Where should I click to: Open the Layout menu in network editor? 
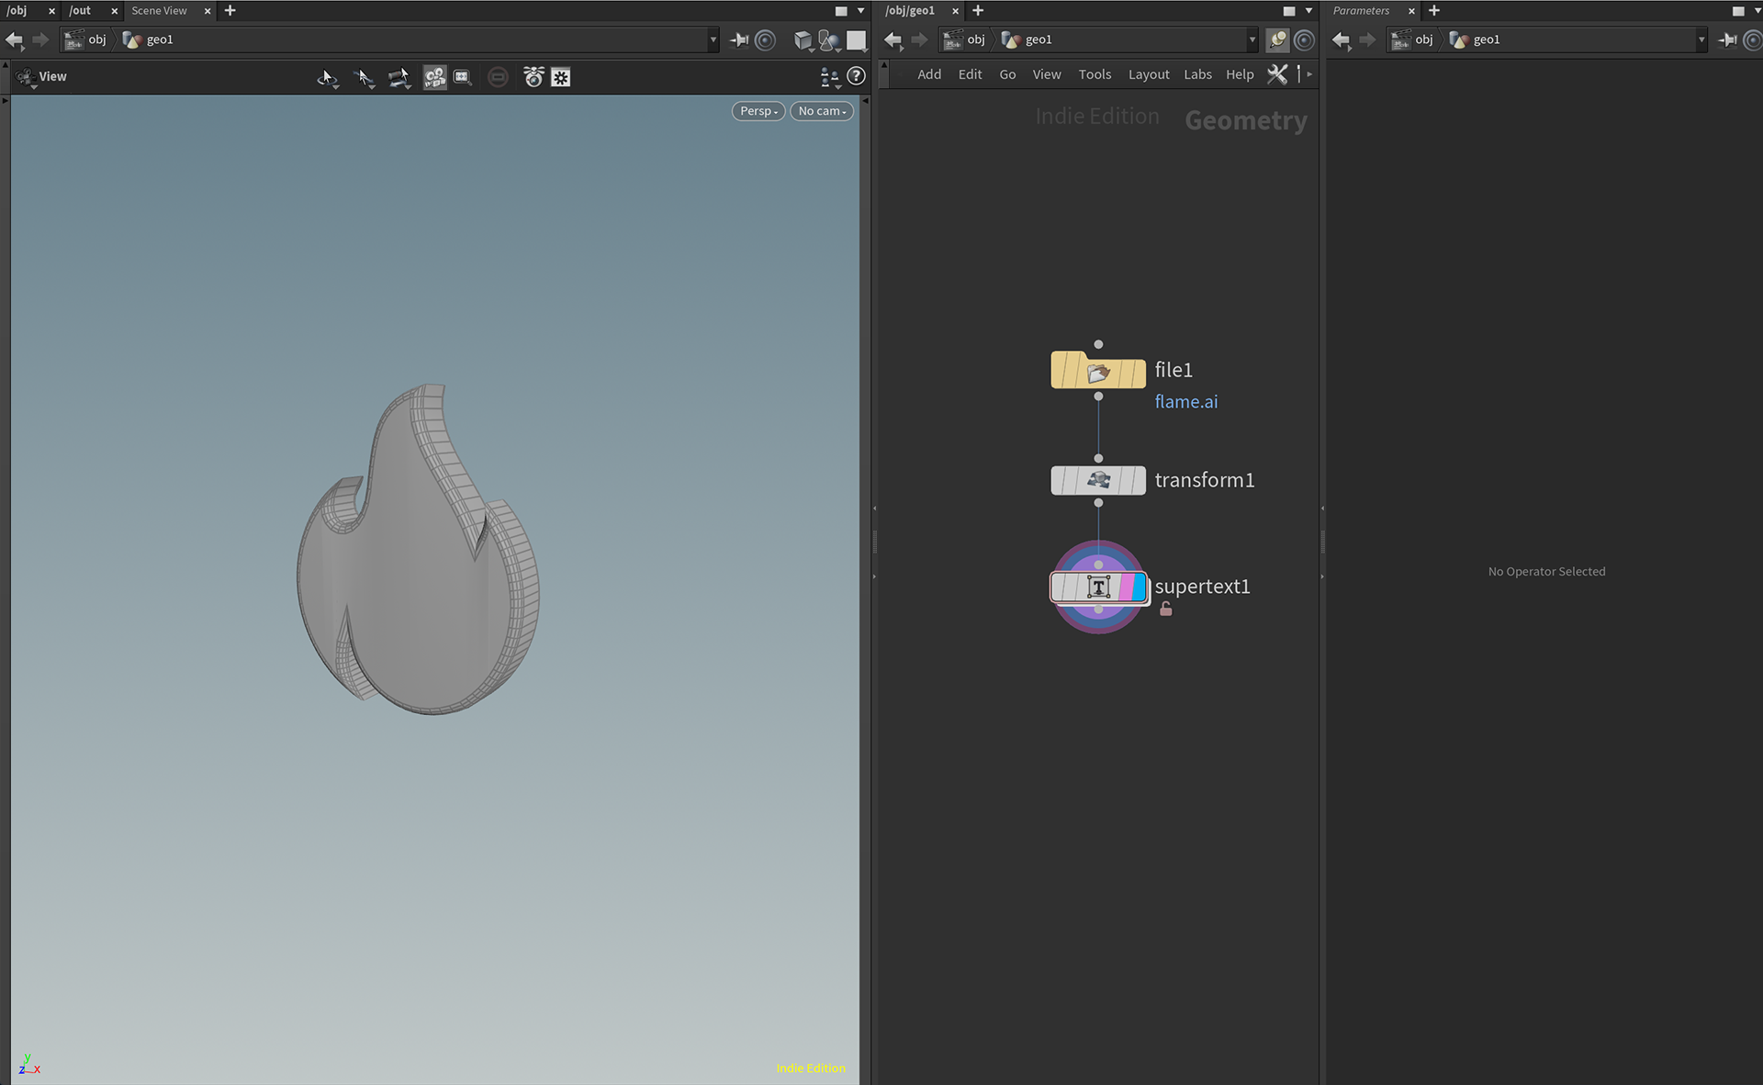[x=1148, y=74]
